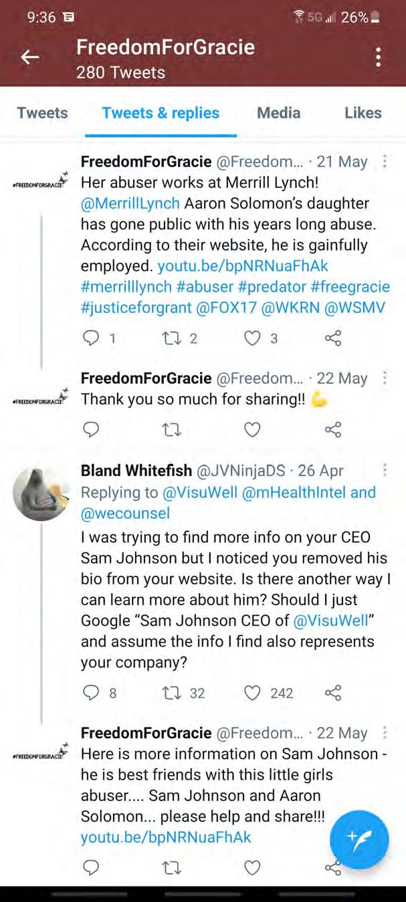
Task: Open options menu for the 21 May tweet
Action: coord(385,162)
